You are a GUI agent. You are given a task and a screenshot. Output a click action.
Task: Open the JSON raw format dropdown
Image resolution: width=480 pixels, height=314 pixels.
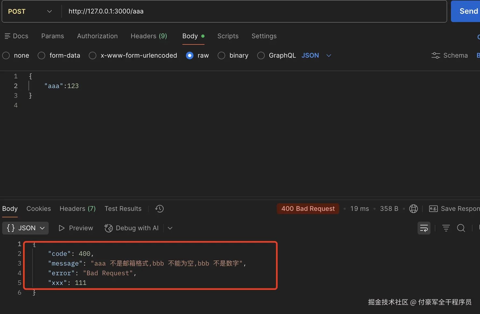point(316,55)
